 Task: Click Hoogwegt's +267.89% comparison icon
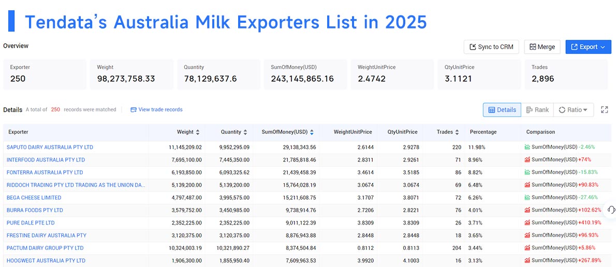(527, 260)
